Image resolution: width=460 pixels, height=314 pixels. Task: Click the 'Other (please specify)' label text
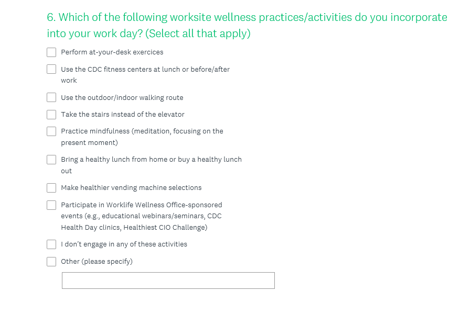(x=97, y=262)
